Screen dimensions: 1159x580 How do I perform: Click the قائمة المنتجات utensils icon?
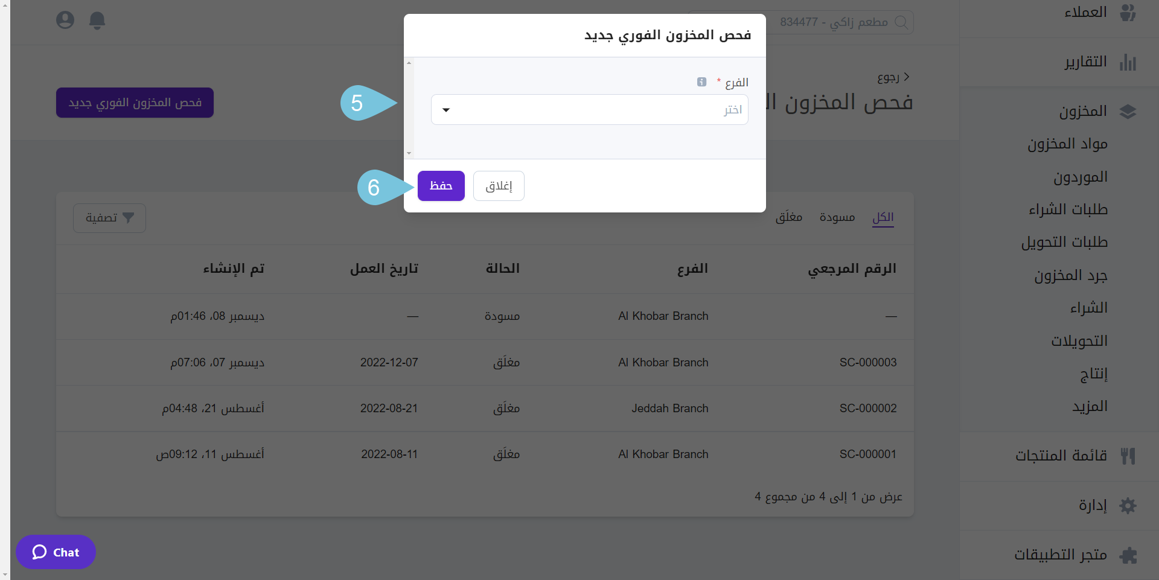click(1128, 456)
